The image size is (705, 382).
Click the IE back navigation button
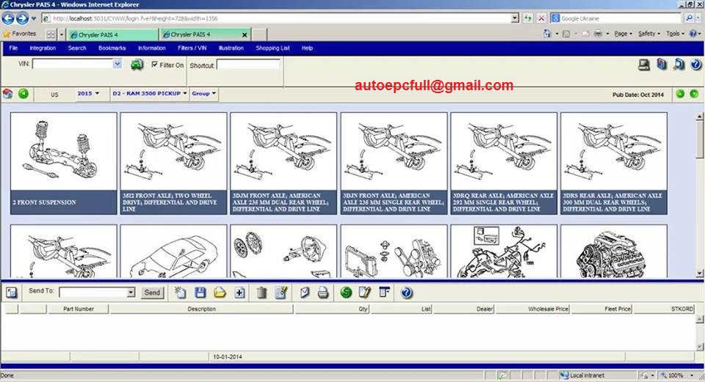point(8,18)
